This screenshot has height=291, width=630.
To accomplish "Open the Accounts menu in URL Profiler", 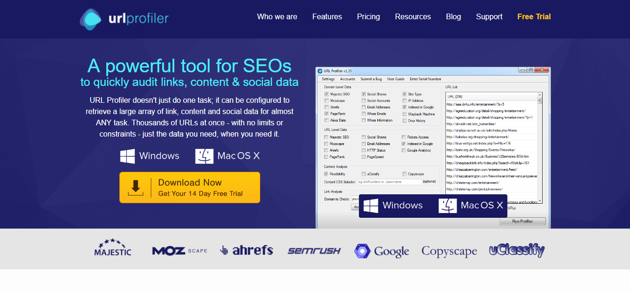I will tap(348, 79).
